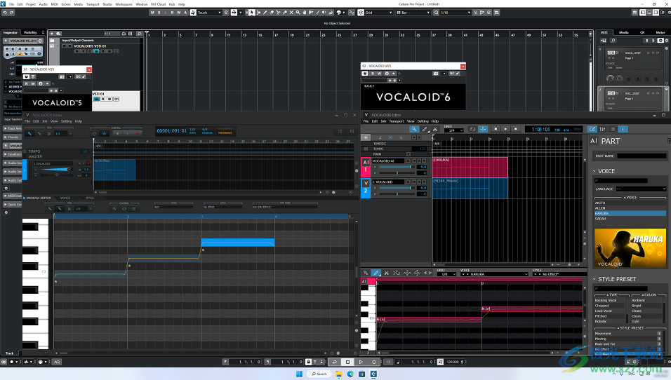Open the Transport menu in Cubase menu bar

click(x=92, y=4)
